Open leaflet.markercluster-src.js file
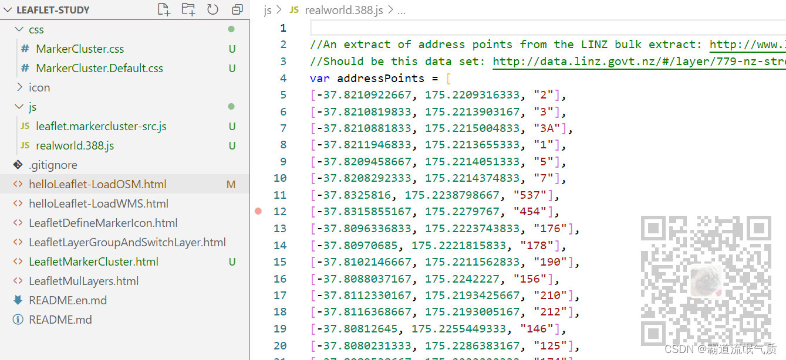The width and height of the screenshot is (786, 360). [101, 126]
